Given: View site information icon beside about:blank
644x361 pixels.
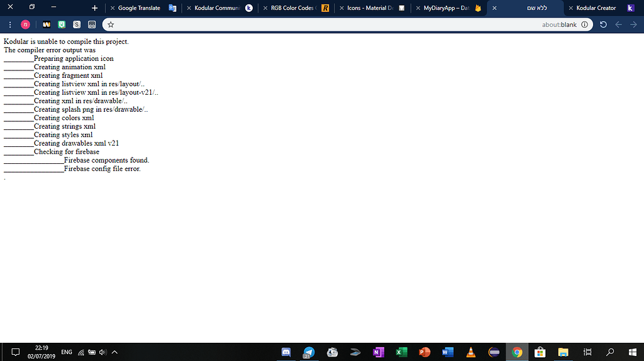Looking at the screenshot, I should click(x=584, y=24).
